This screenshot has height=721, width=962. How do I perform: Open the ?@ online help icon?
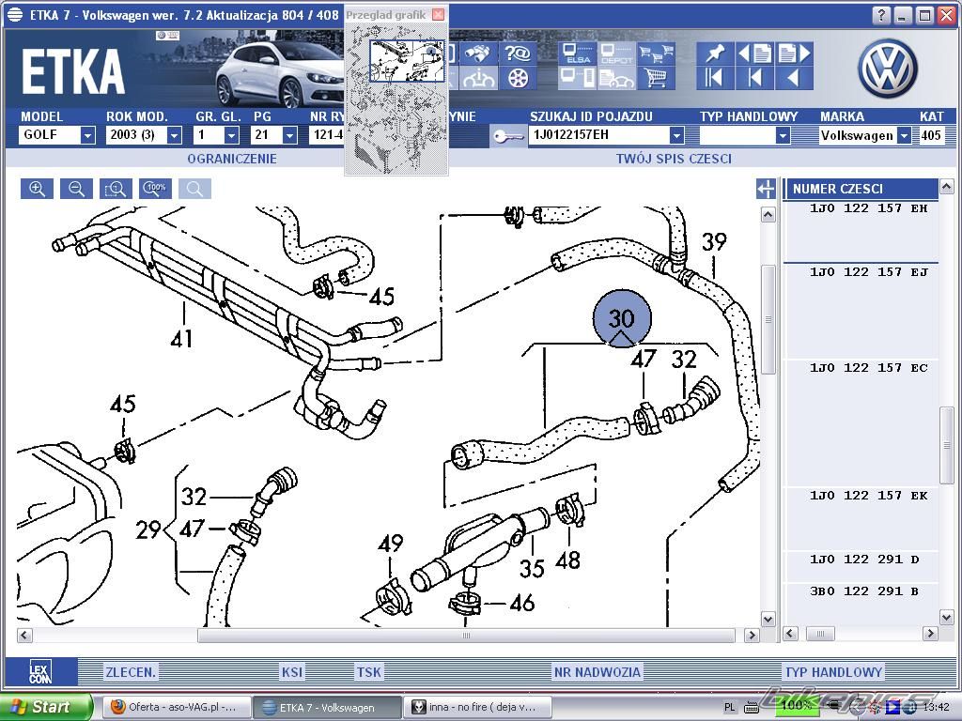(518, 54)
